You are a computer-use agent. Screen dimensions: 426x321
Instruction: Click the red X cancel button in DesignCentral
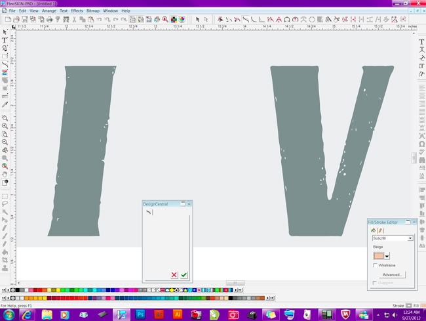pyautogui.click(x=174, y=275)
